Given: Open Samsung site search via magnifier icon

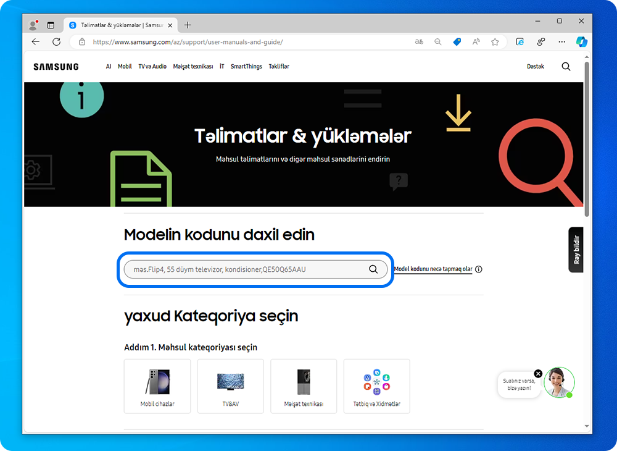Looking at the screenshot, I should click(566, 66).
